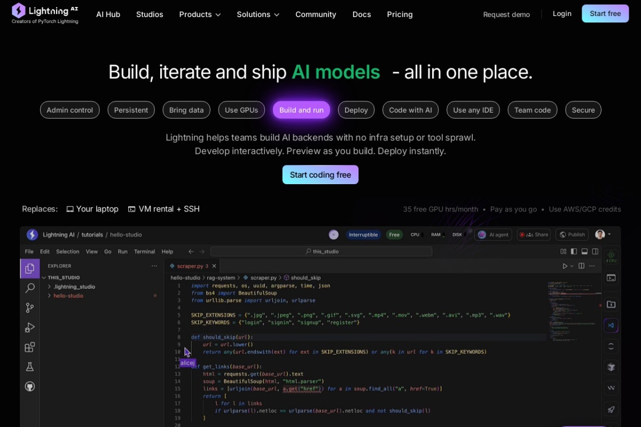Viewport: 641px width, 427px height.
Task: Open the Terminal menu in the editor
Action: tap(144, 251)
